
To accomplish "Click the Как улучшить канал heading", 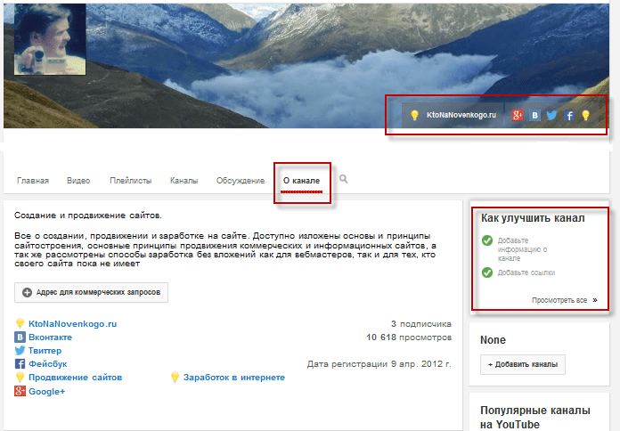I will [533, 218].
